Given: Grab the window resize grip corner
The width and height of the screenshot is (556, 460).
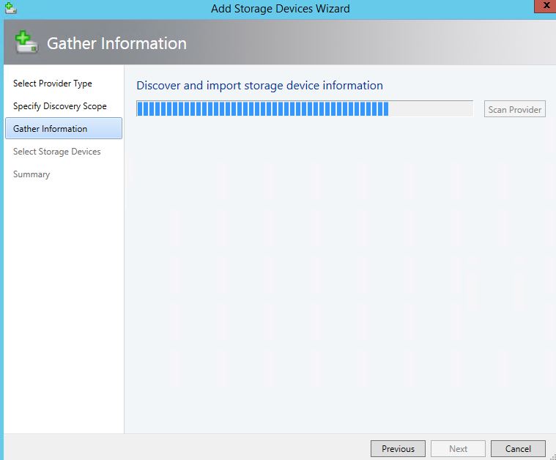Looking at the screenshot, I should (552, 456).
